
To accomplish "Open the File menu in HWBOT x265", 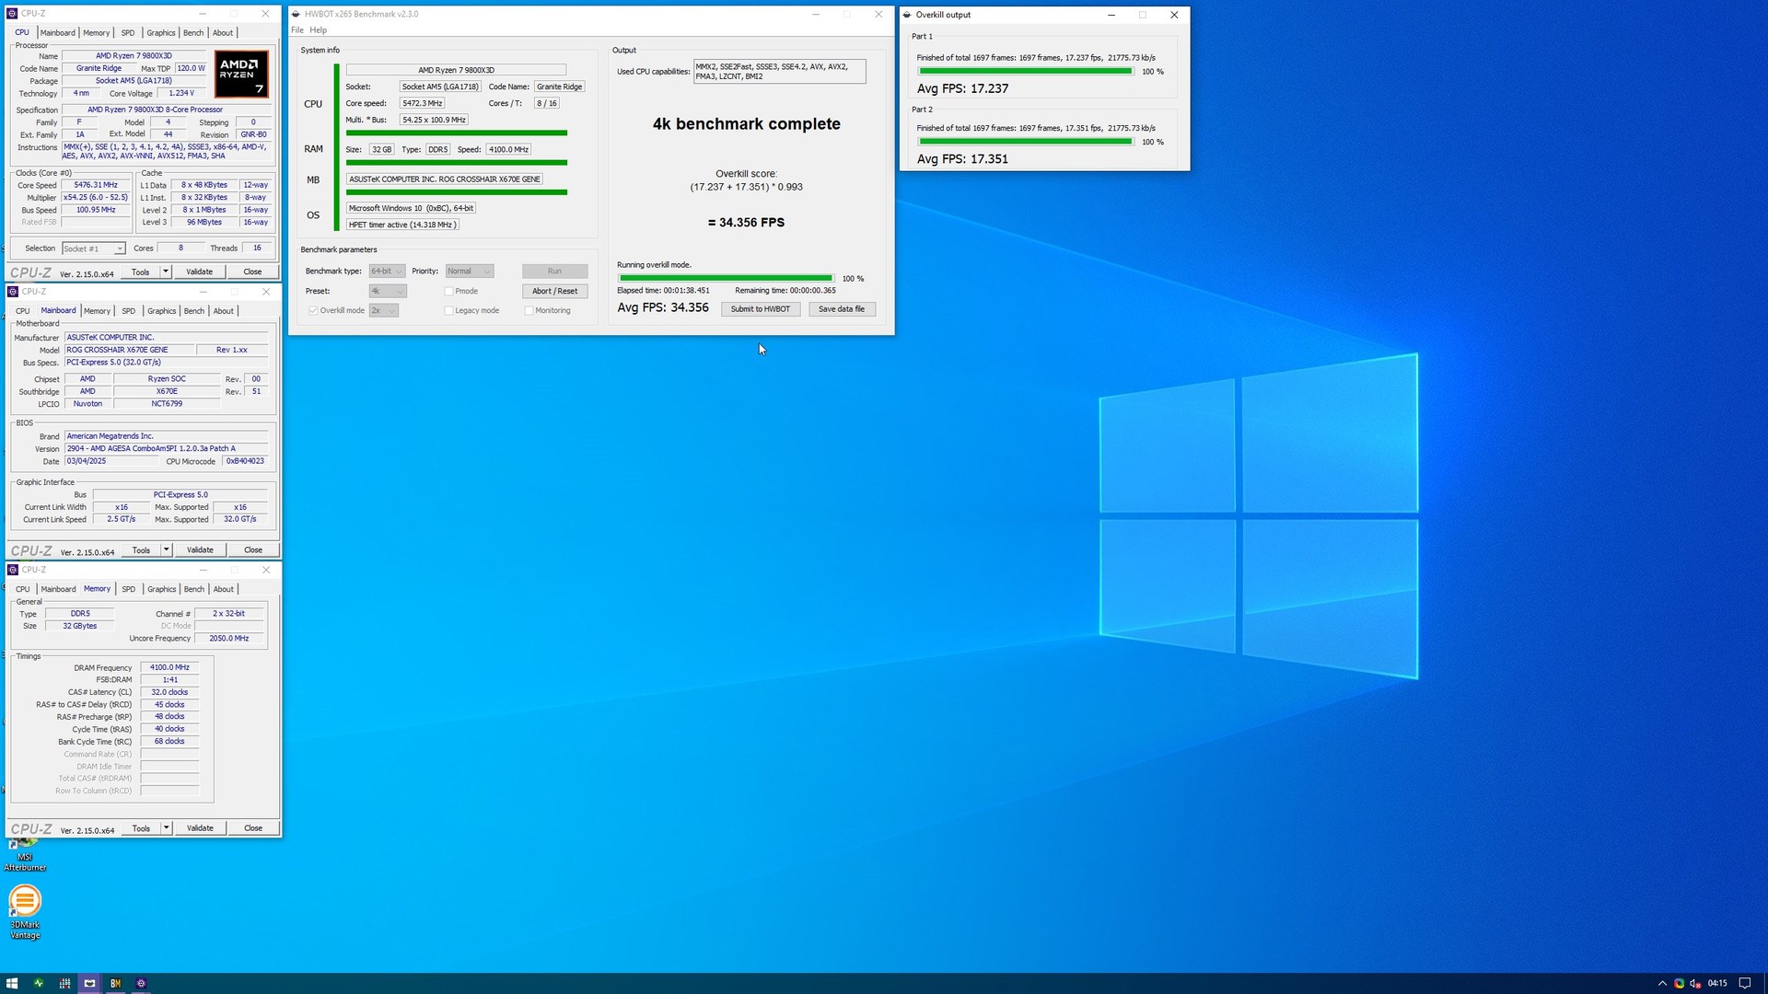I will tap(297, 30).
